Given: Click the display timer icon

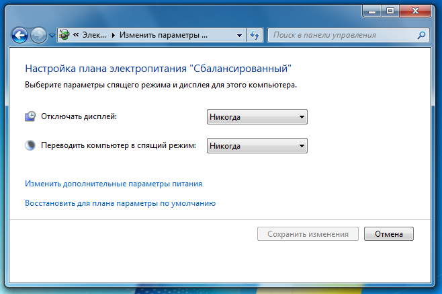Looking at the screenshot, I should tap(30, 116).
